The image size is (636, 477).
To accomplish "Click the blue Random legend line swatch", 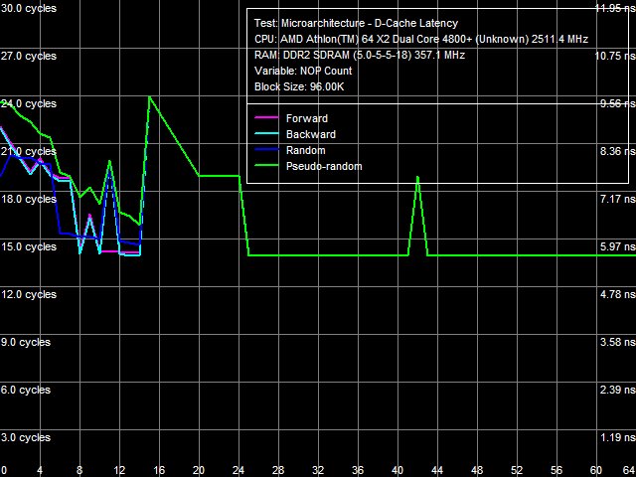I will pyautogui.click(x=266, y=151).
